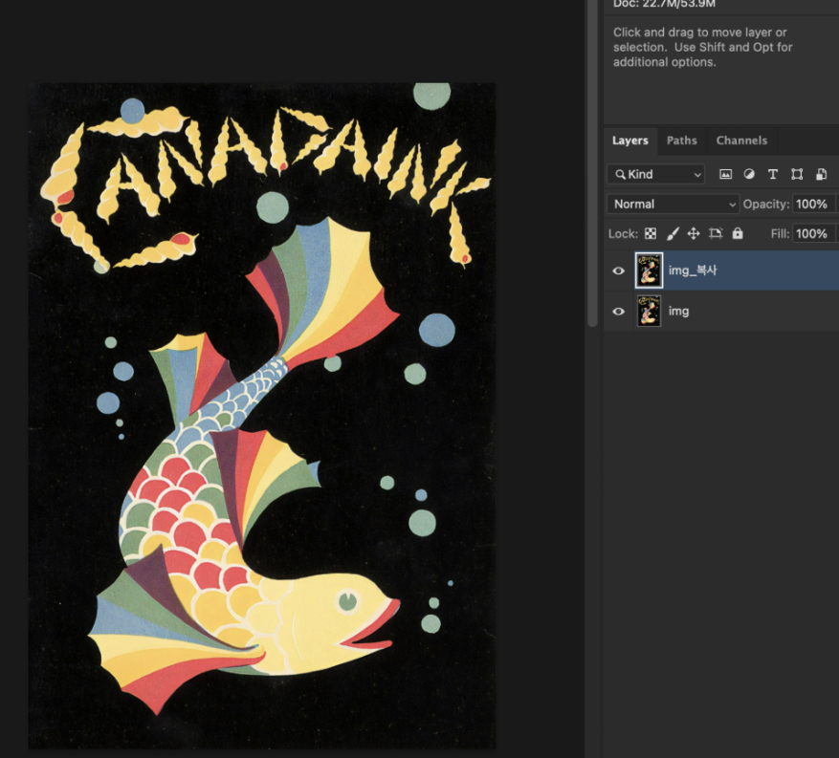Viewport: 839px width, 758px height.
Task: Filter layers by shape layer icon
Action: coord(797,174)
